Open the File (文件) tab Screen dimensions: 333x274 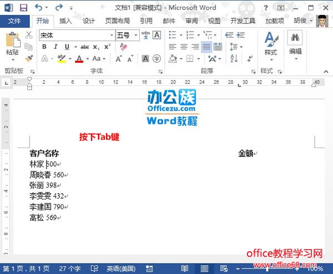pyautogui.click(x=14, y=21)
